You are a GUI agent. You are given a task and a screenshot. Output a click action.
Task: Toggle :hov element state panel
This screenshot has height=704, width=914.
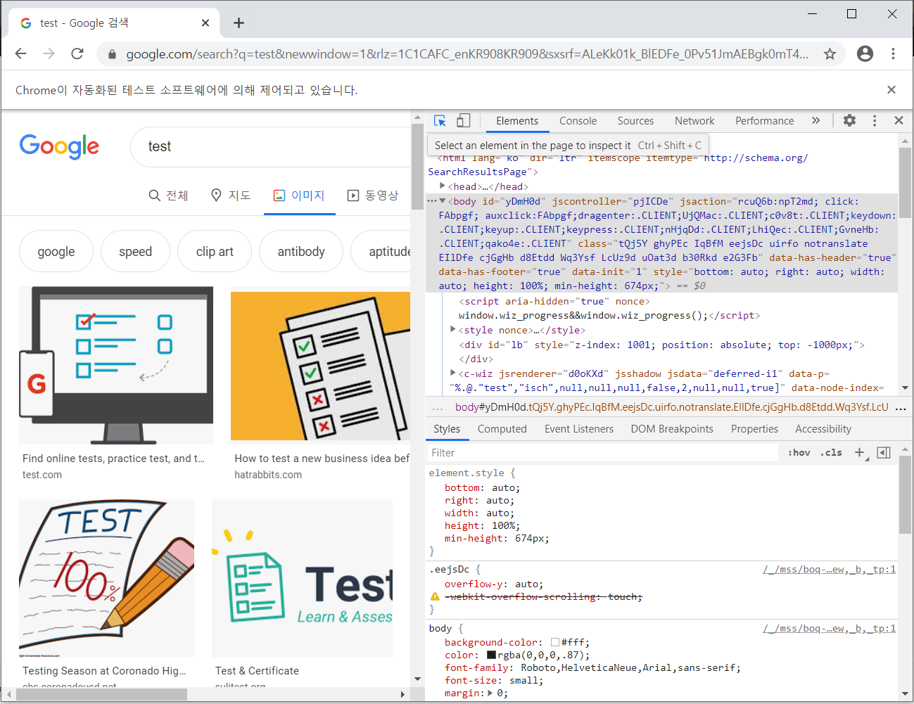pyautogui.click(x=799, y=453)
